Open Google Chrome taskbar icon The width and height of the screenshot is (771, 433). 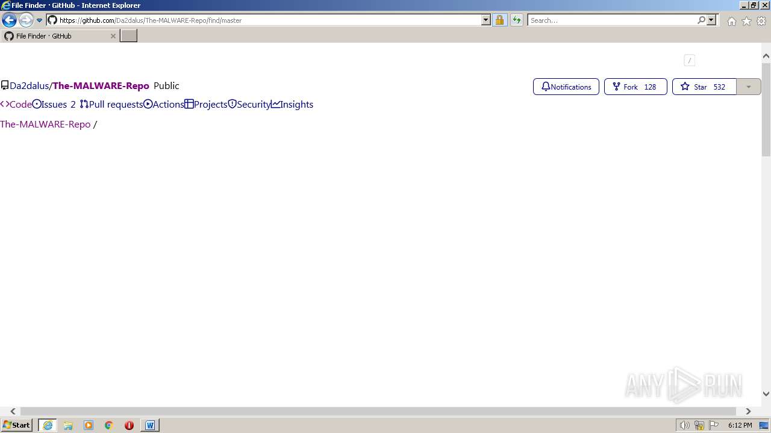[109, 425]
